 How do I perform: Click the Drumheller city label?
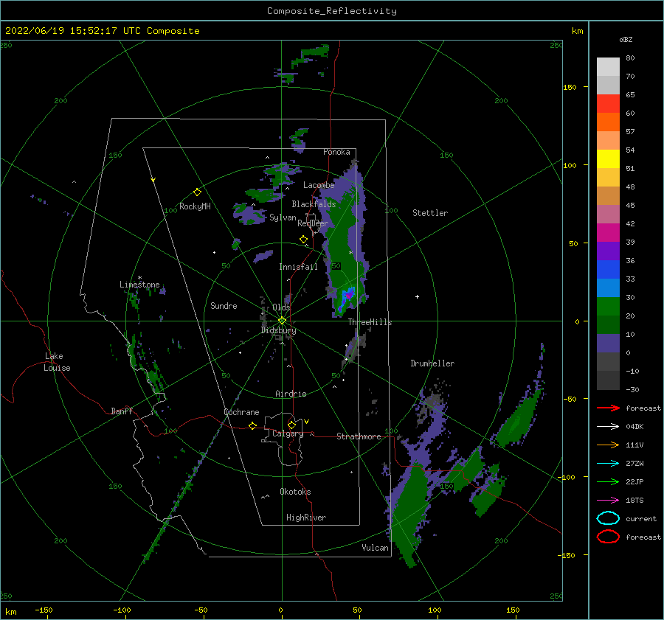432,363
